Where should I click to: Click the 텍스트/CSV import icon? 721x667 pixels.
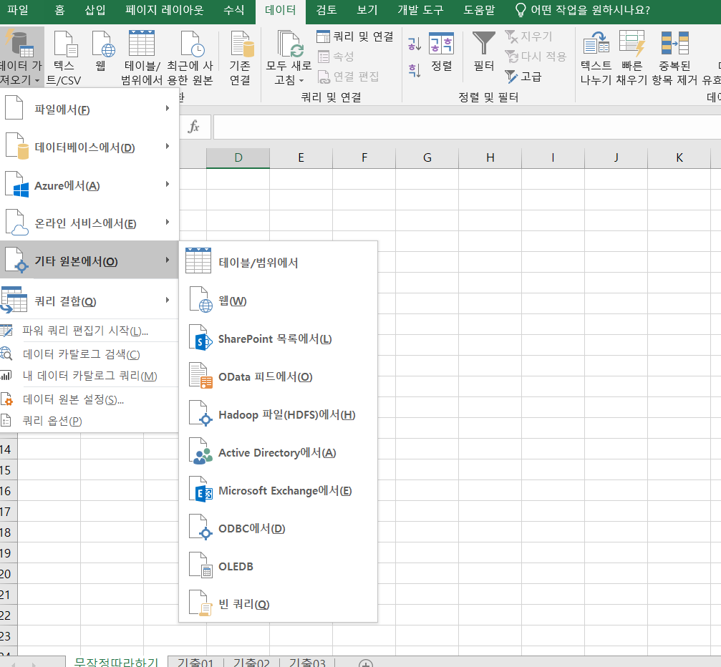click(x=65, y=44)
